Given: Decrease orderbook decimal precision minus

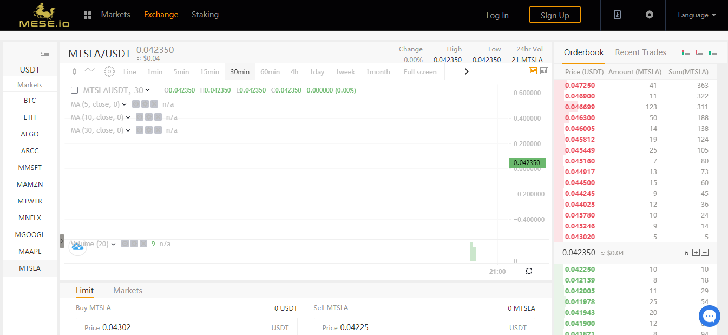Looking at the screenshot, I should 705,253.
